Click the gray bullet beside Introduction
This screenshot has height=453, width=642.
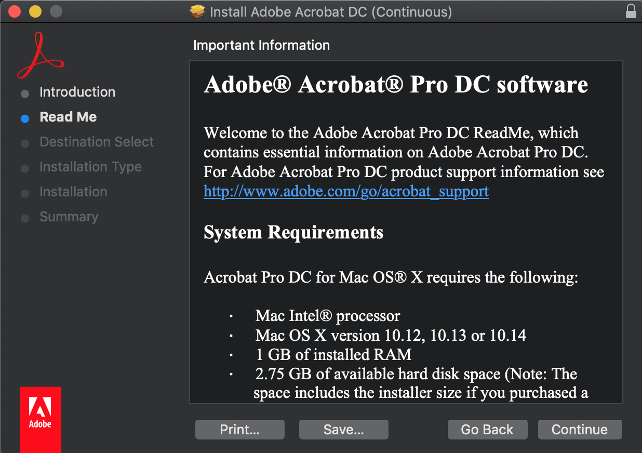click(x=25, y=94)
